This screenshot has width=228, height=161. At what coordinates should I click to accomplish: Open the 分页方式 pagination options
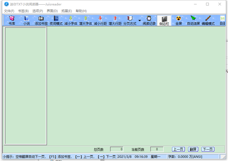point(130,21)
